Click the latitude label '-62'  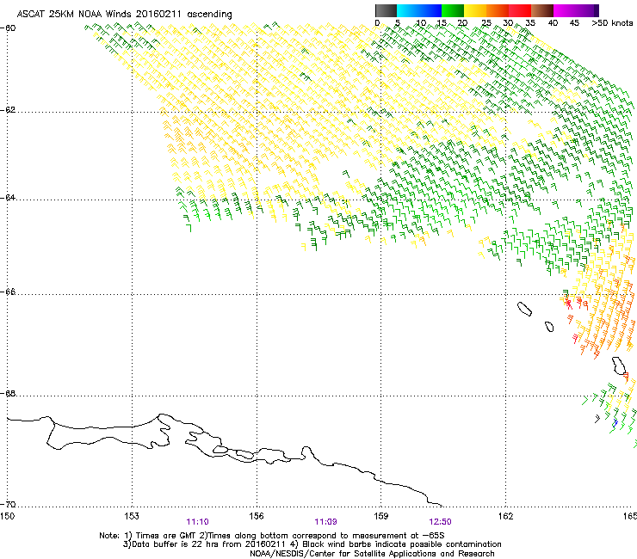[8, 110]
